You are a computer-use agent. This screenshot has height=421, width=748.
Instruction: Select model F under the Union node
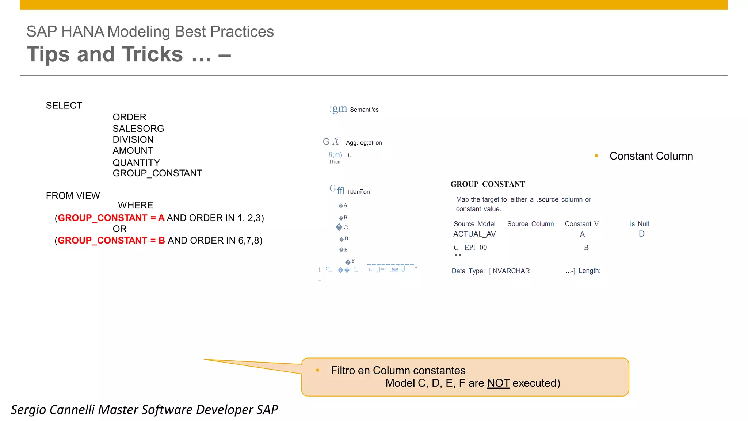point(350,261)
